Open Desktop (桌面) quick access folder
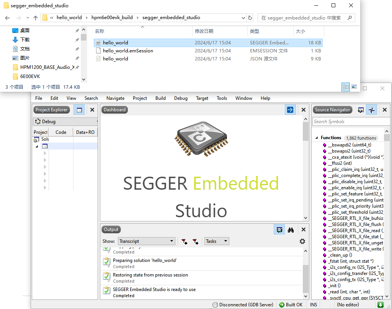The height and width of the screenshot is (309, 392). click(25, 31)
